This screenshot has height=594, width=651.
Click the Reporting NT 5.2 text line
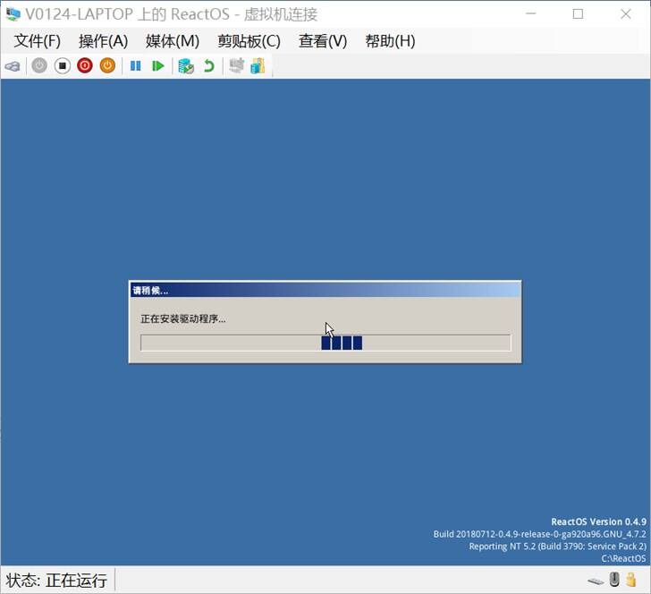click(x=558, y=547)
